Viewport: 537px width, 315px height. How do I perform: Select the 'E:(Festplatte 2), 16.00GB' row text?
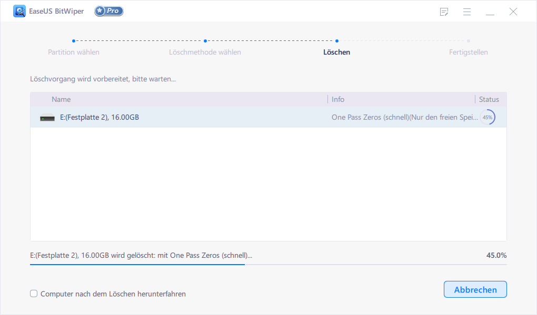pos(100,117)
